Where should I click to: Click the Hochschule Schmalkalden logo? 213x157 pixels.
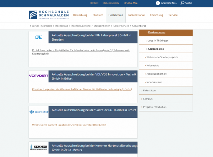[49, 15]
